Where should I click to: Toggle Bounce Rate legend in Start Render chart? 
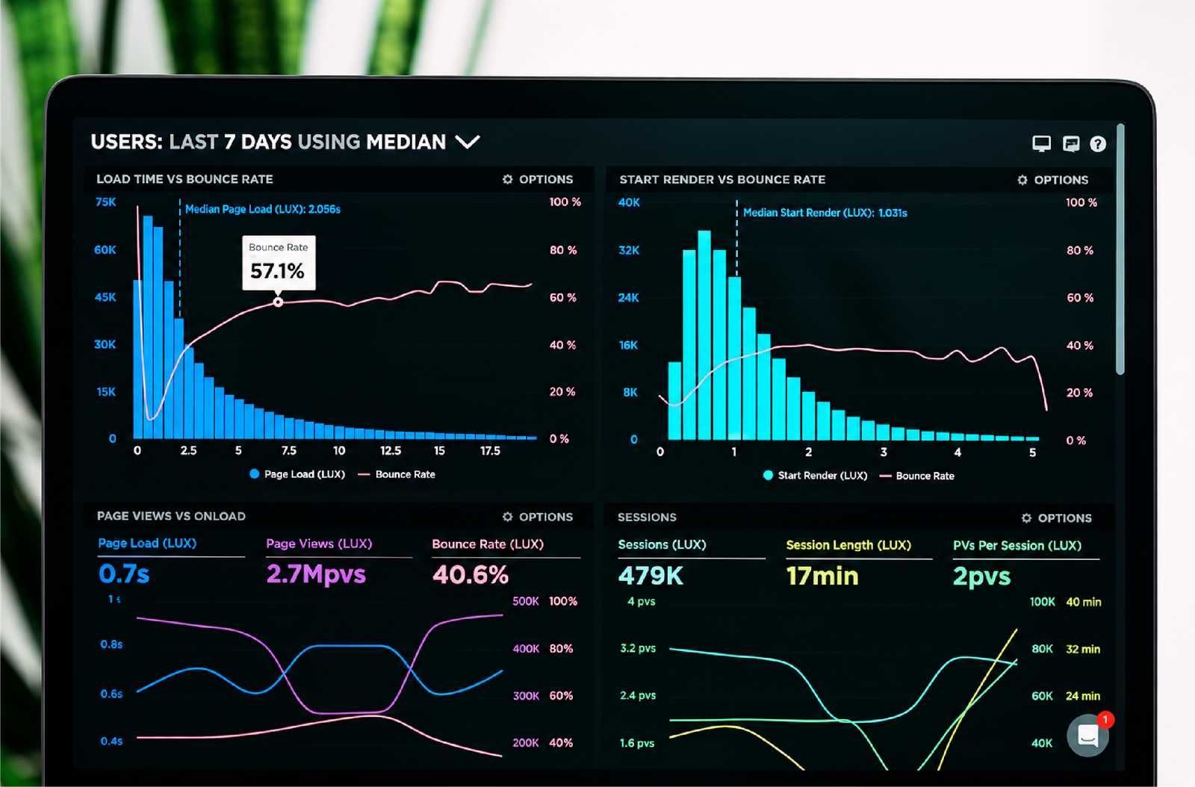click(917, 476)
